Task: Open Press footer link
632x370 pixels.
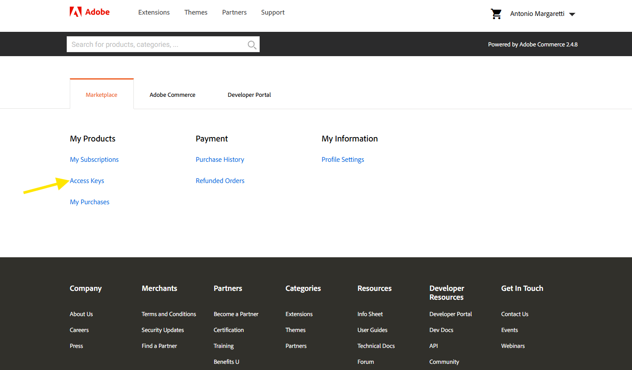Action: tap(76, 346)
